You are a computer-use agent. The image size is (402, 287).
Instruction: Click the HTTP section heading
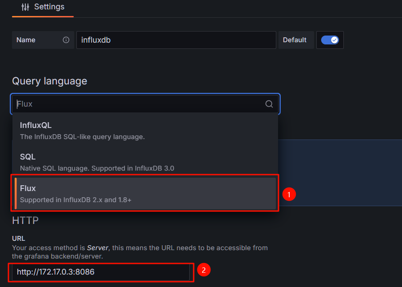25,220
